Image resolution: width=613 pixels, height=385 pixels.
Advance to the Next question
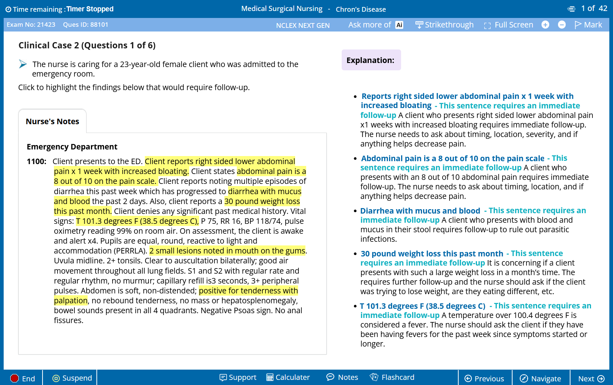point(591,378)
